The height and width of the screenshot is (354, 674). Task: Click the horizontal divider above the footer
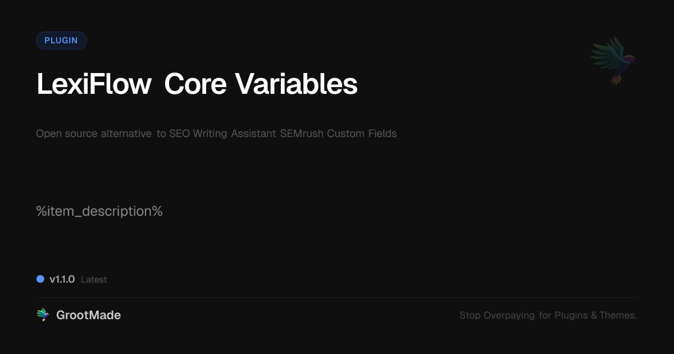tap(337, 297)
